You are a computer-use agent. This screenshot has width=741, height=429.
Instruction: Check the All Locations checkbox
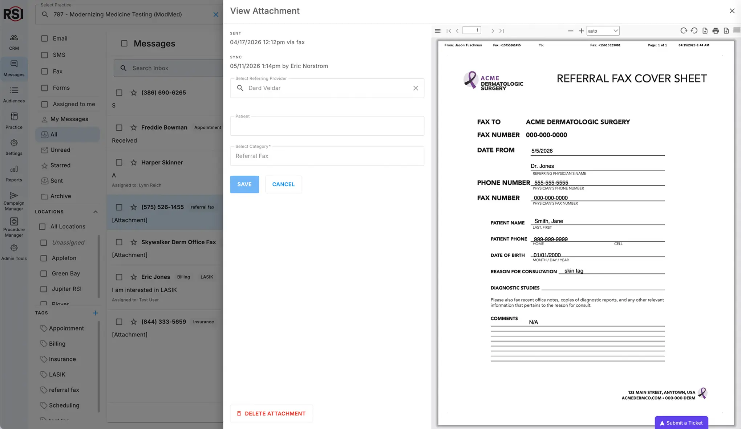tap(42, 226)
